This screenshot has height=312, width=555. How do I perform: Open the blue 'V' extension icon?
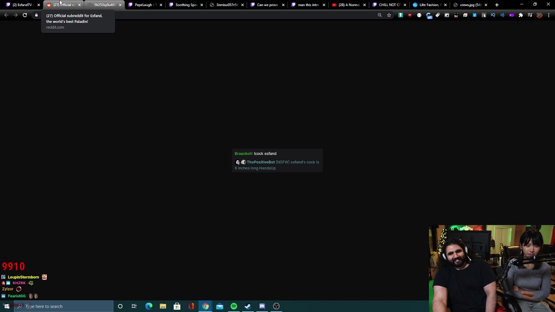[474, 15]
